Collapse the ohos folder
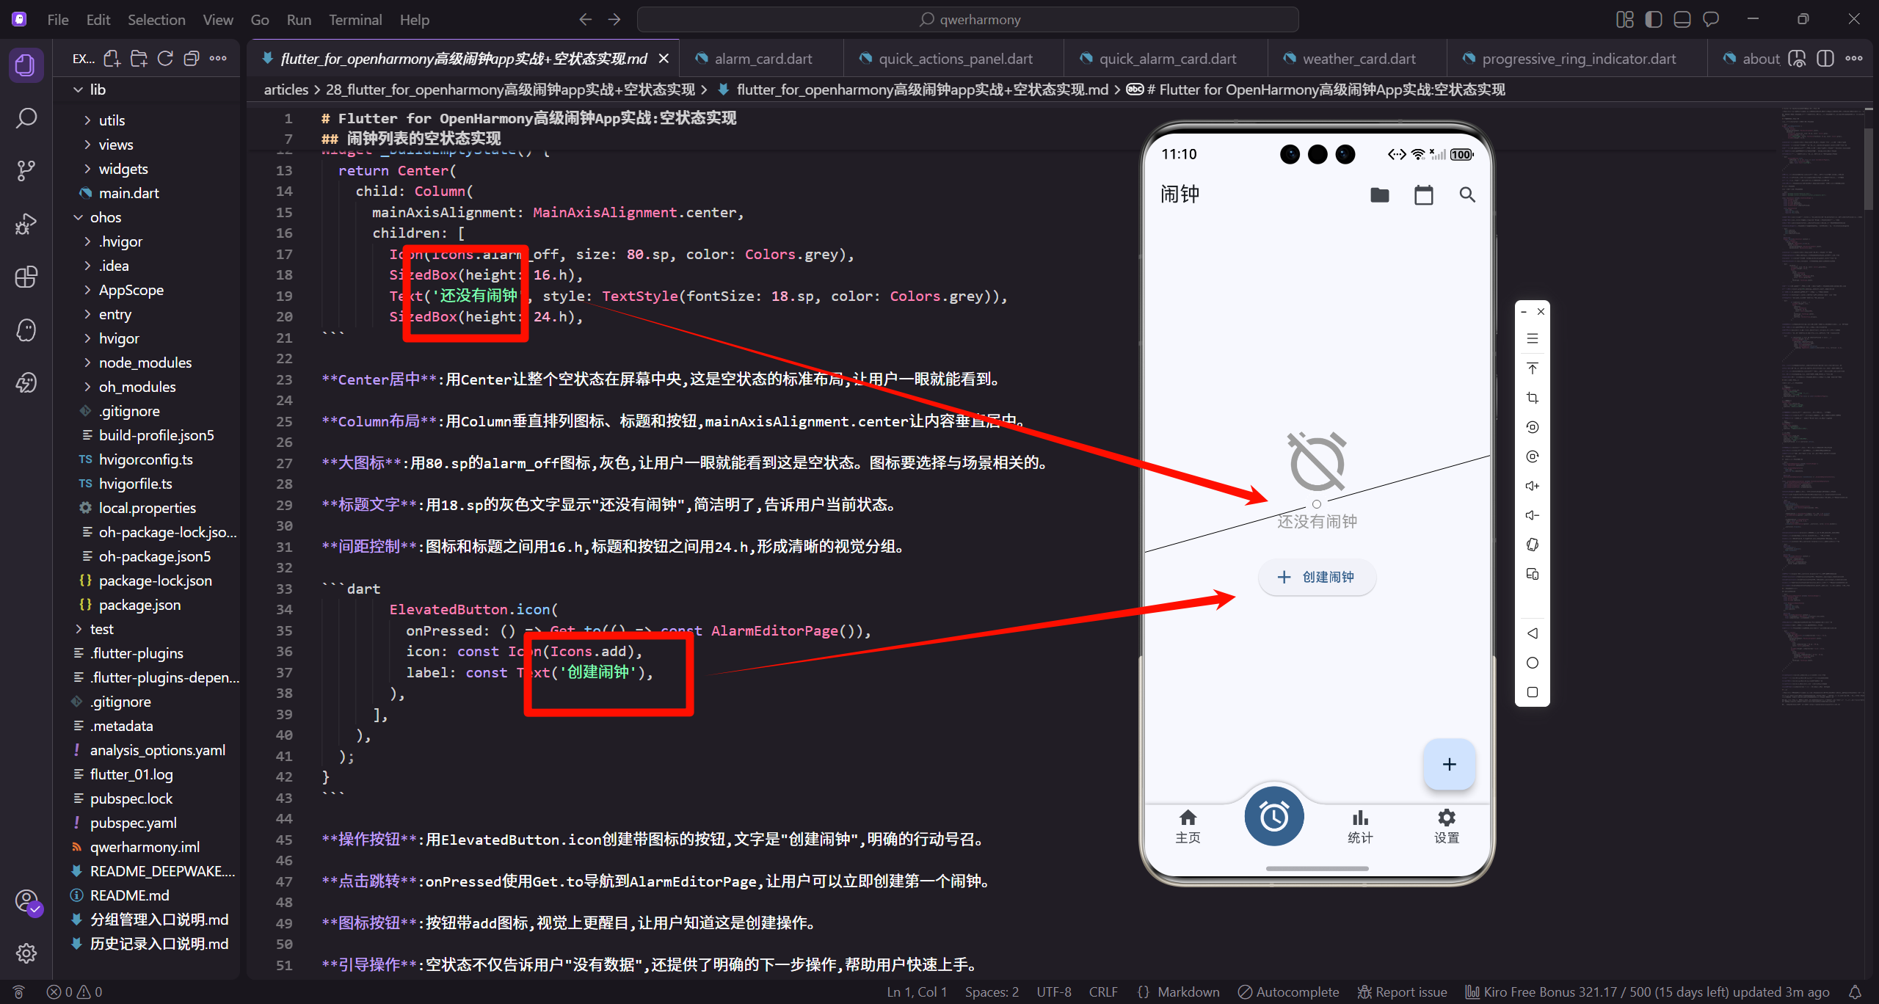 [147, 217]
